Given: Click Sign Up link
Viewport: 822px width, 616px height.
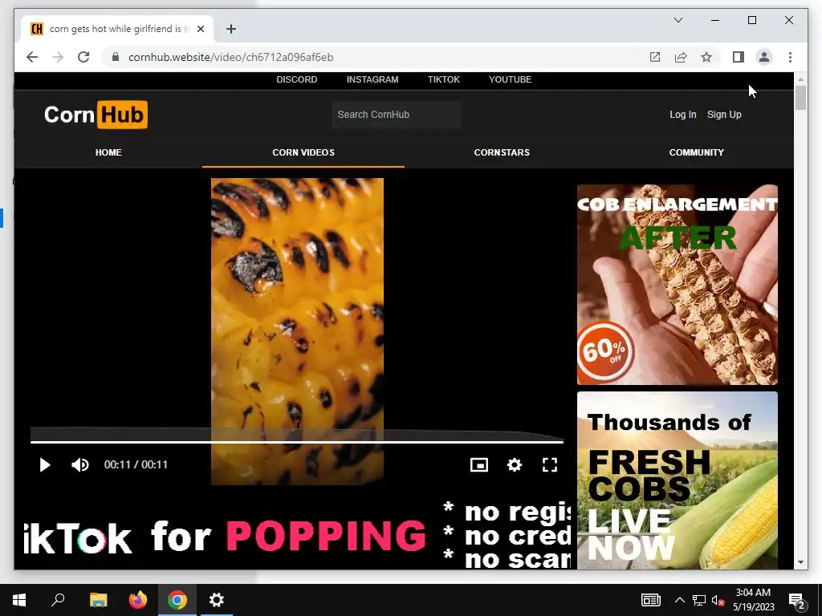Looking at the screenshot, I should click(724, 114).
